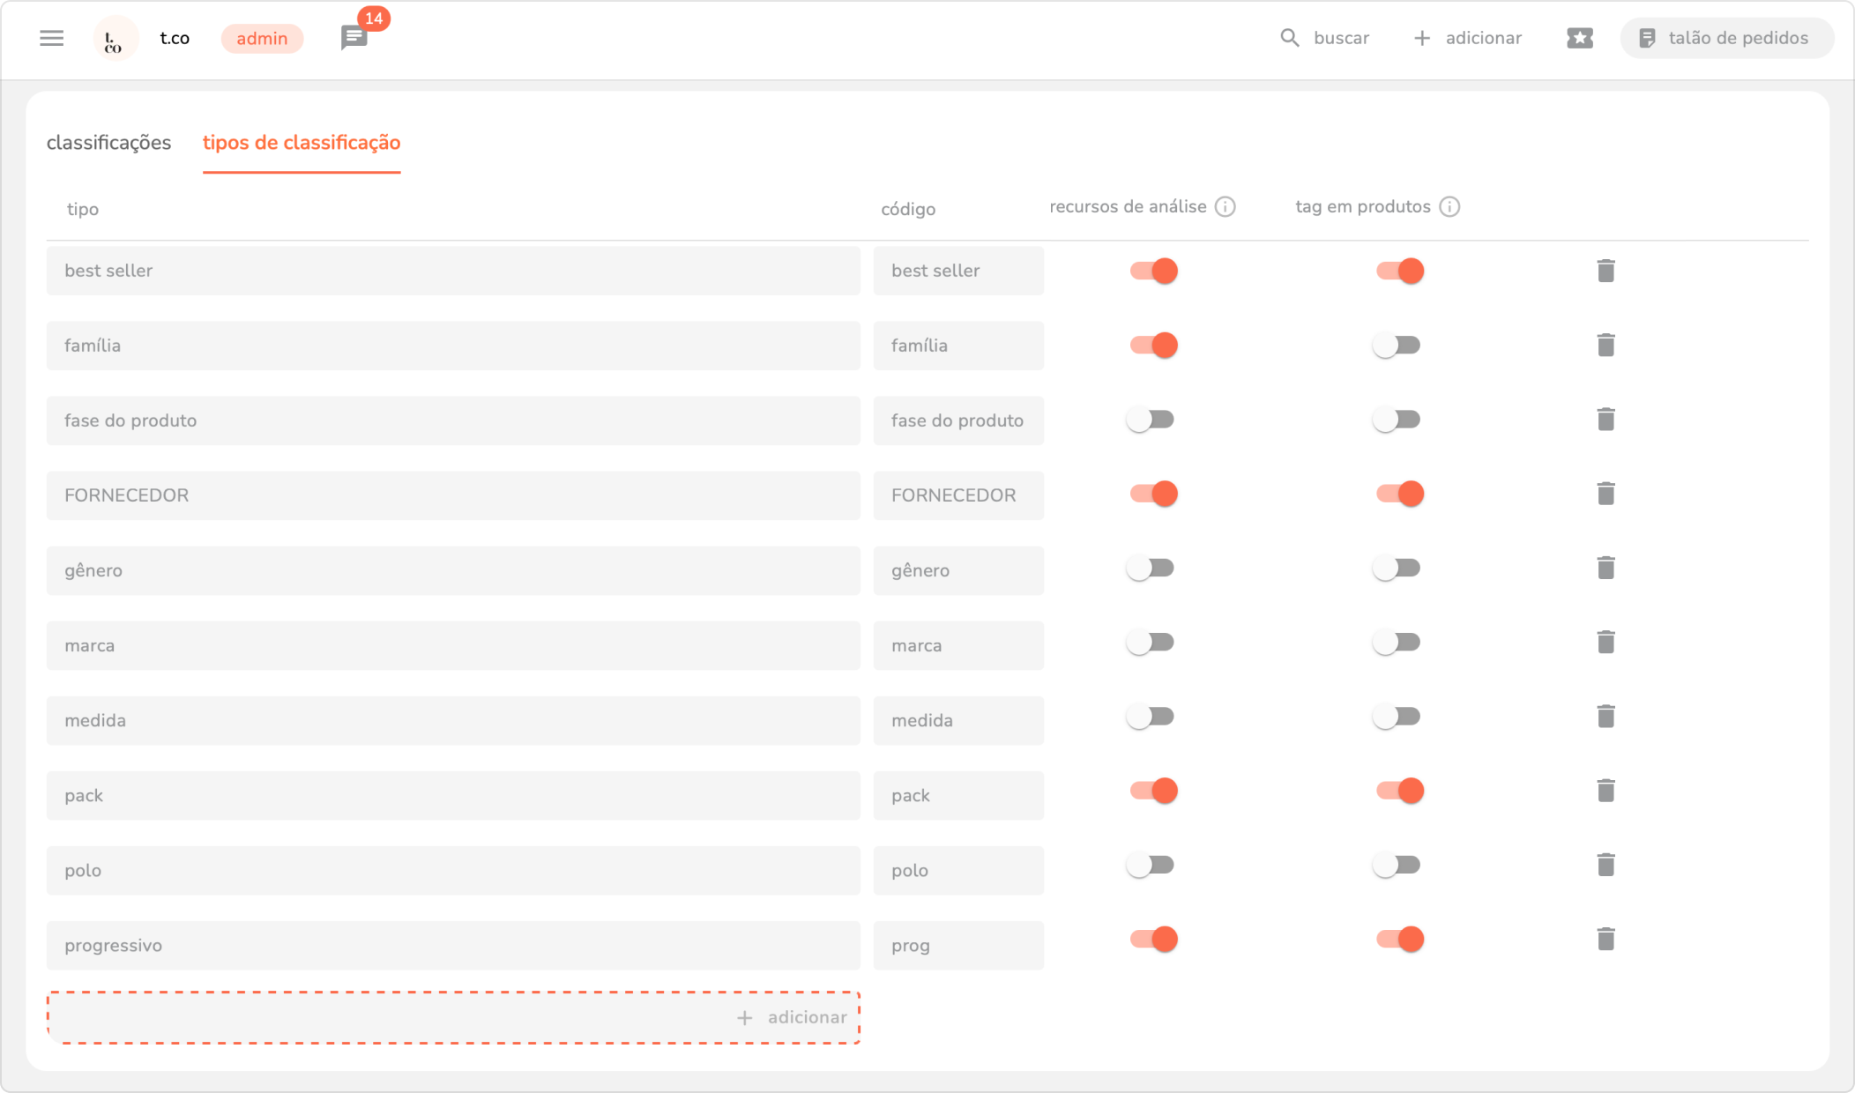This screenshot has width=1855, height=1093.
Task: Edit the polo tipo input field
Action: pyautogui.click(x=453, y=871)
